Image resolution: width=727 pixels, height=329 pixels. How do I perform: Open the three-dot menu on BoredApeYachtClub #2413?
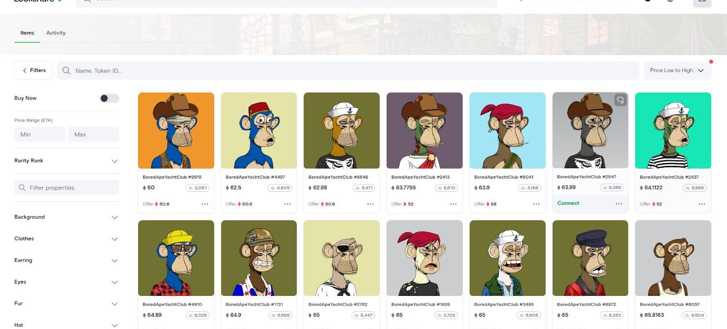point(453,204)
